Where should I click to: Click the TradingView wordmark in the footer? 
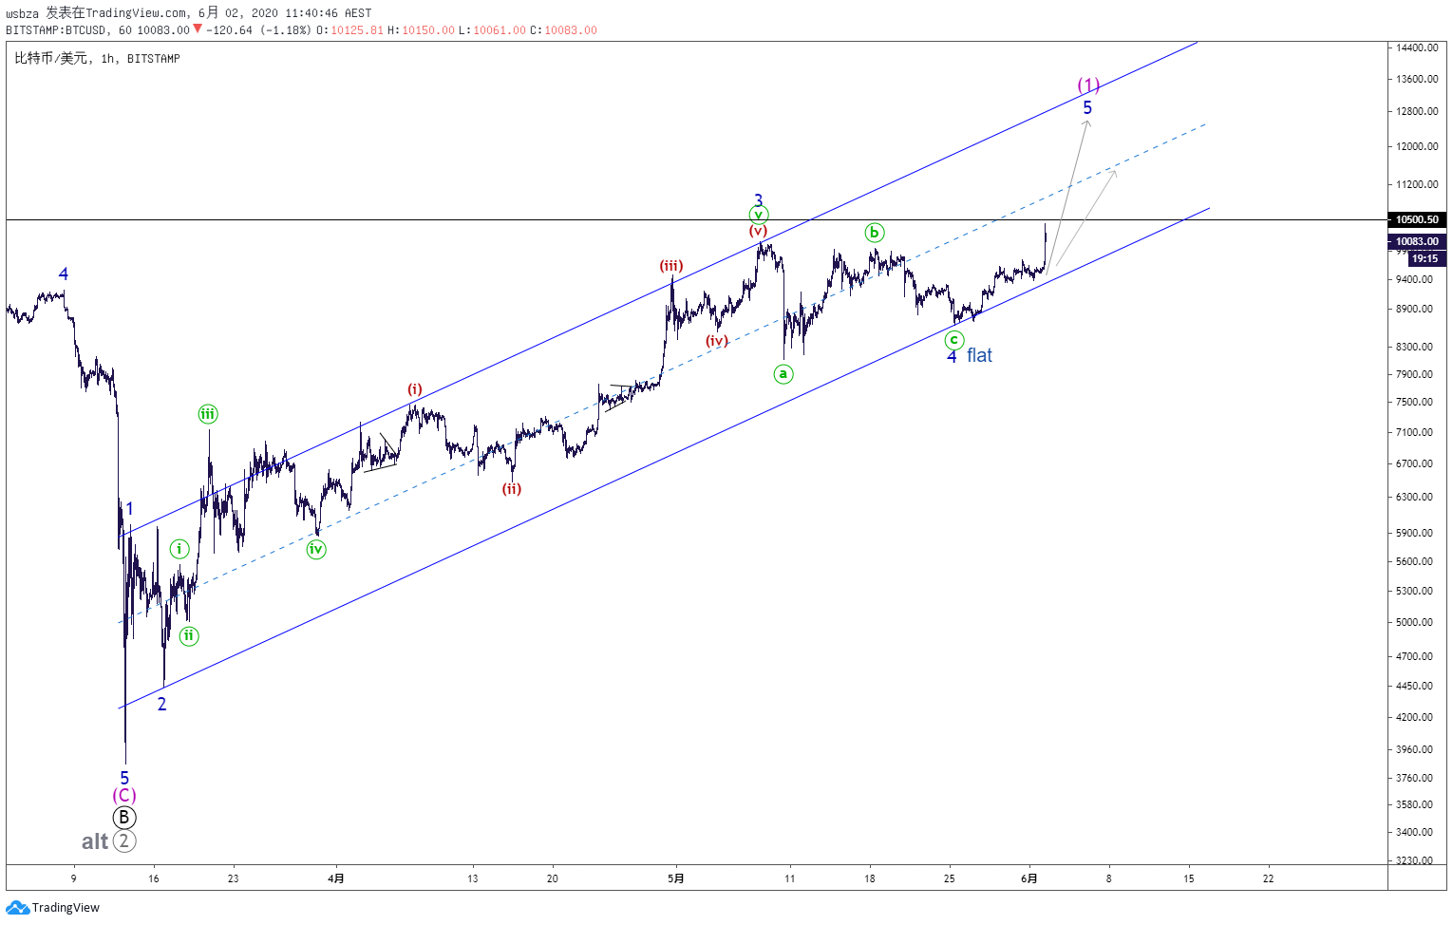pyautogui.click(x=66, y=908)
